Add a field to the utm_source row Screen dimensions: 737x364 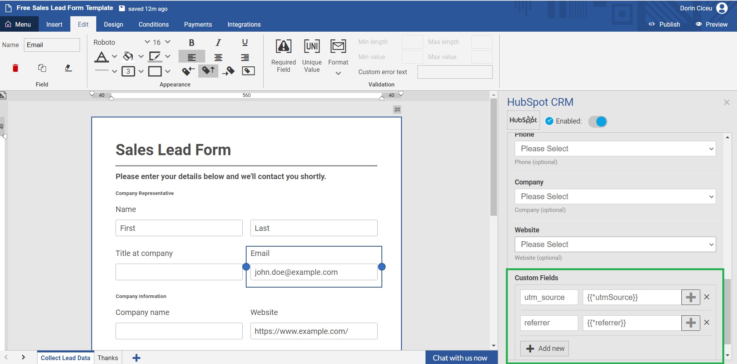pos(690,297)
